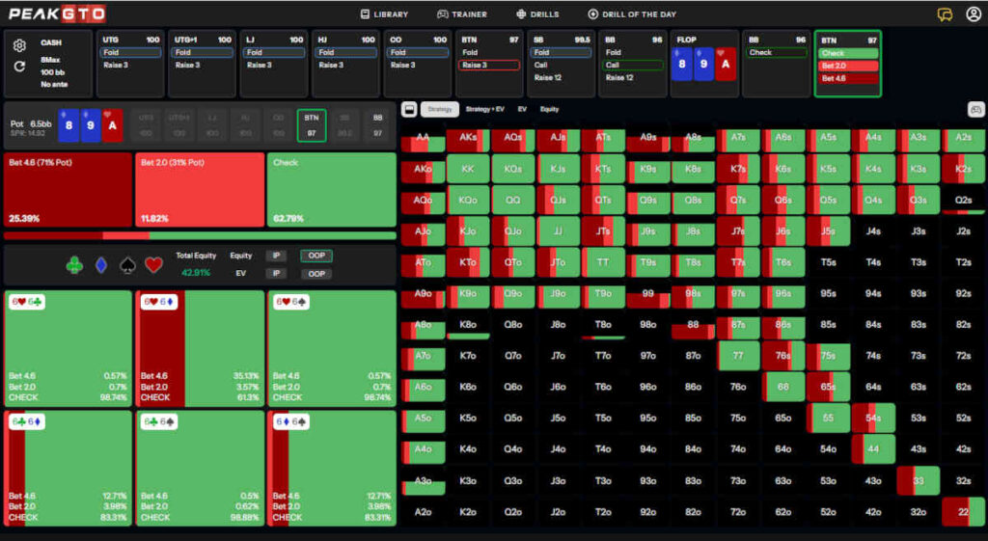Toggle Equity IP button
The width and height of the screenshot is (988, 541).
pos(276,256)
